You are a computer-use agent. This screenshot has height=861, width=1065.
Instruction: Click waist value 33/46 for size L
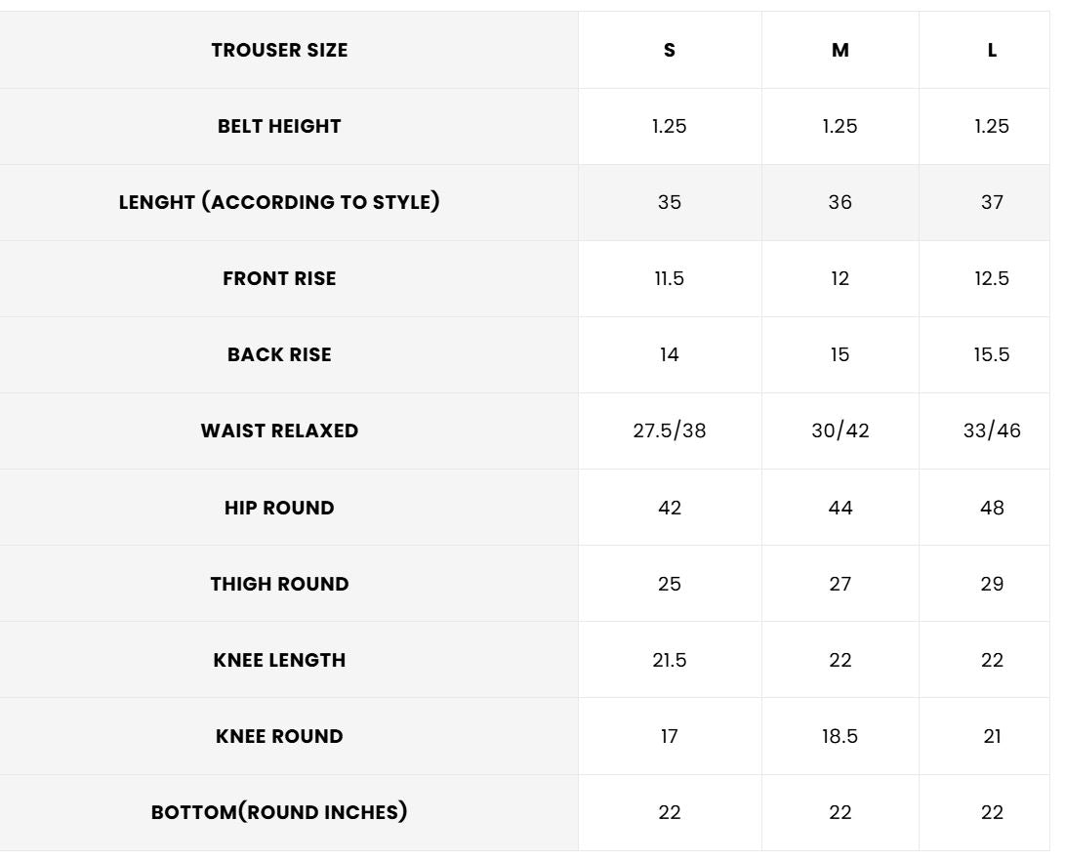pos(992,430)
